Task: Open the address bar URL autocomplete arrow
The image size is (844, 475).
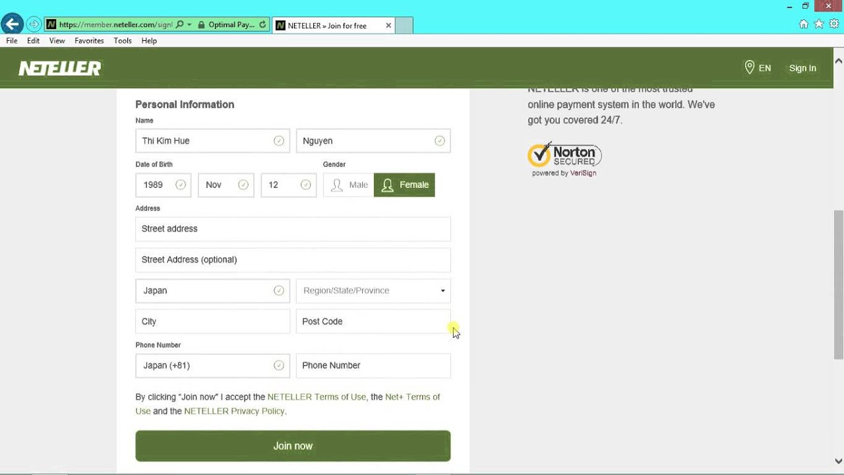Action: tap(189, 25)
